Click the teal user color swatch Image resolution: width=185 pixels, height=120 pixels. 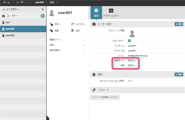(129, 41)
